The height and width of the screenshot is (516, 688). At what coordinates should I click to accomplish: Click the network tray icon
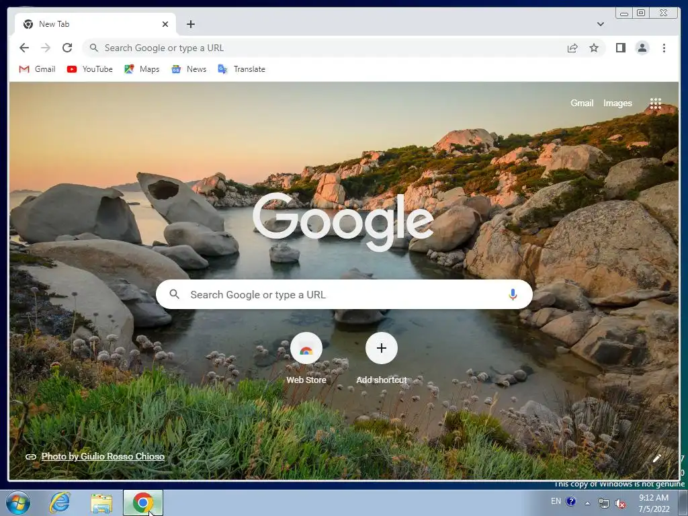pos(604,504)
